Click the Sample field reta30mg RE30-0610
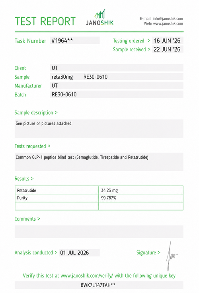 117,77
